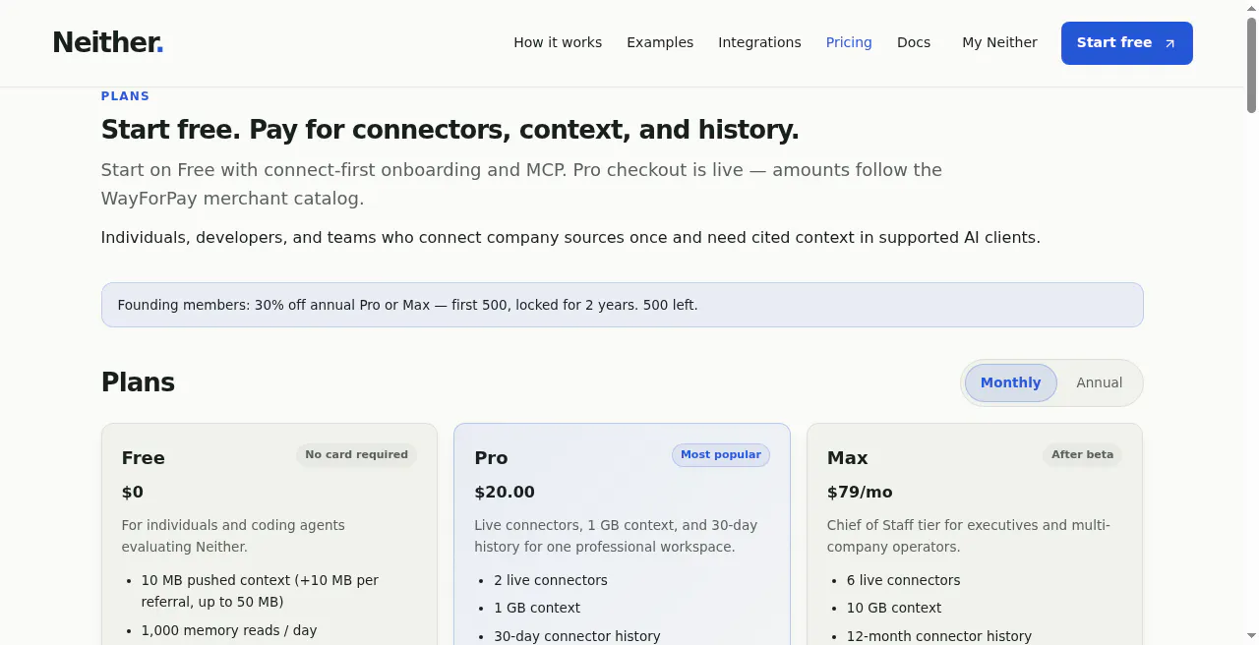Open the Integrations nav link
Image resolution: width=1259 pixels, height=645 pixels.
pyautogui.click(x=759, y=42)
